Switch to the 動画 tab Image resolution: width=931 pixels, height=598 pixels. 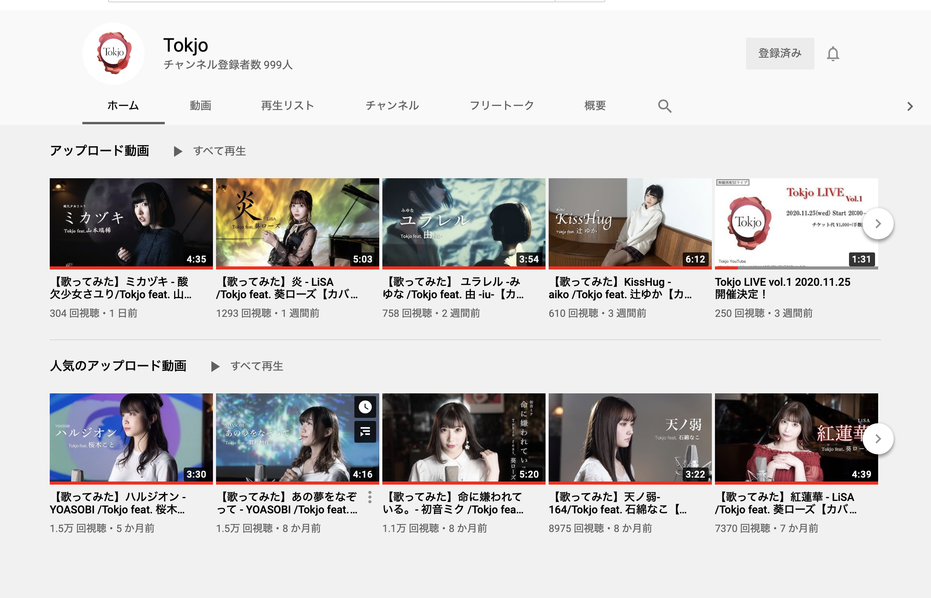[x=200, y=106]
